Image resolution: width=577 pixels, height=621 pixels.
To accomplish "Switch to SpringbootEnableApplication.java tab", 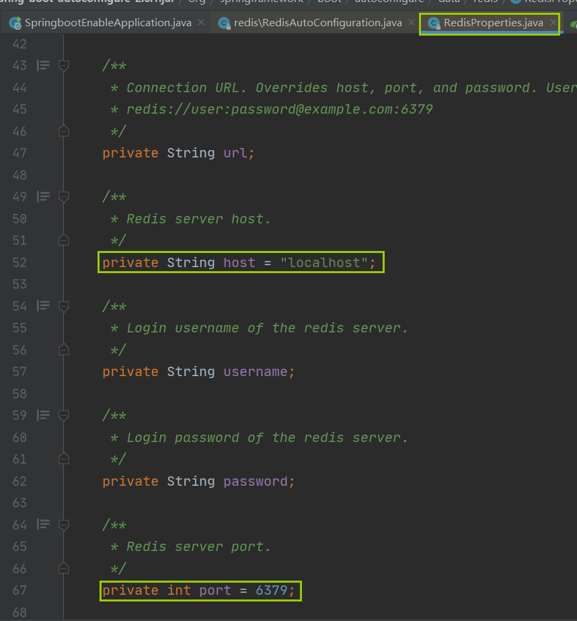I will [x=108, y=23].
